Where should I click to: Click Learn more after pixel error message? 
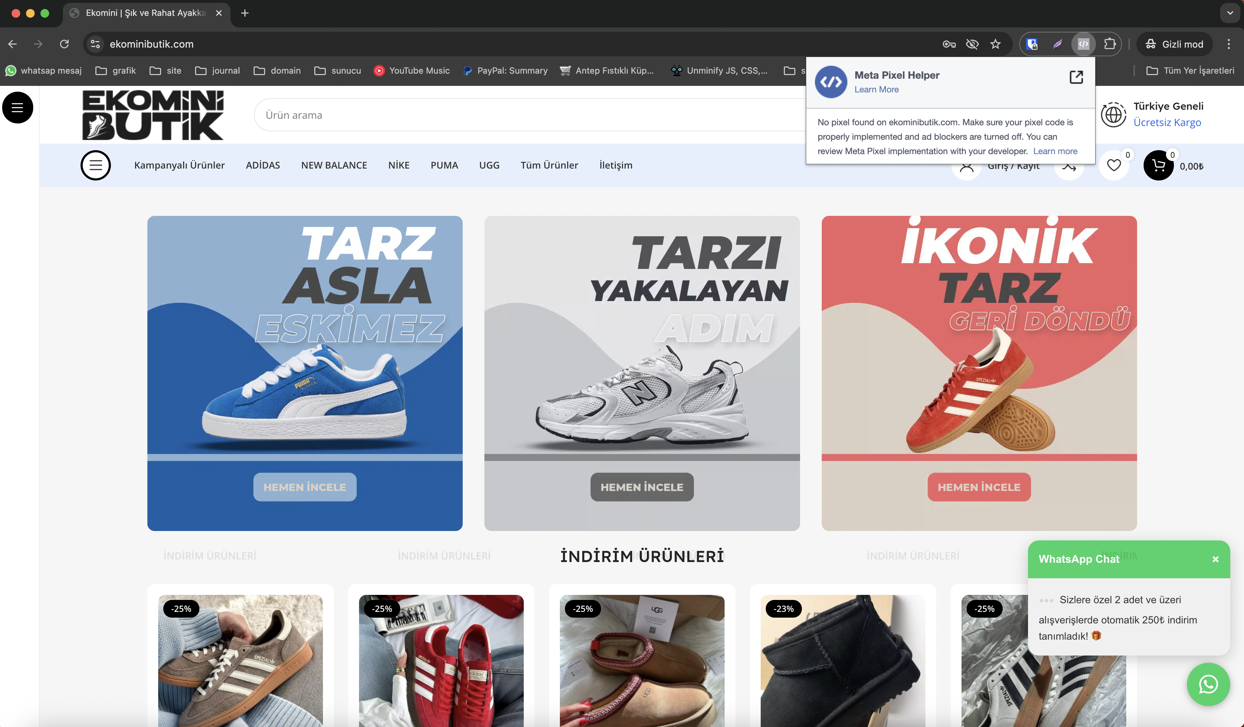[x=1055, y=151]
